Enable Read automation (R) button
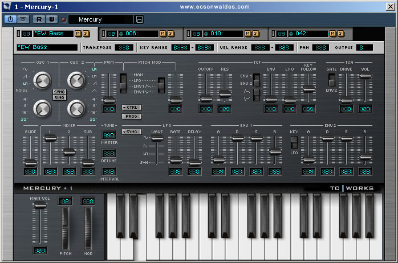Screen dimensions: 398x263 39,19
